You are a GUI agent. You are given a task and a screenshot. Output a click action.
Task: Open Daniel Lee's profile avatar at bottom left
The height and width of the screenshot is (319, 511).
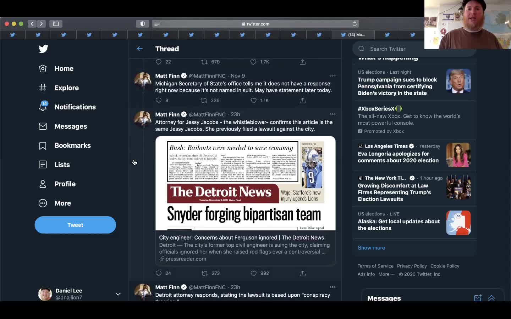45,294
